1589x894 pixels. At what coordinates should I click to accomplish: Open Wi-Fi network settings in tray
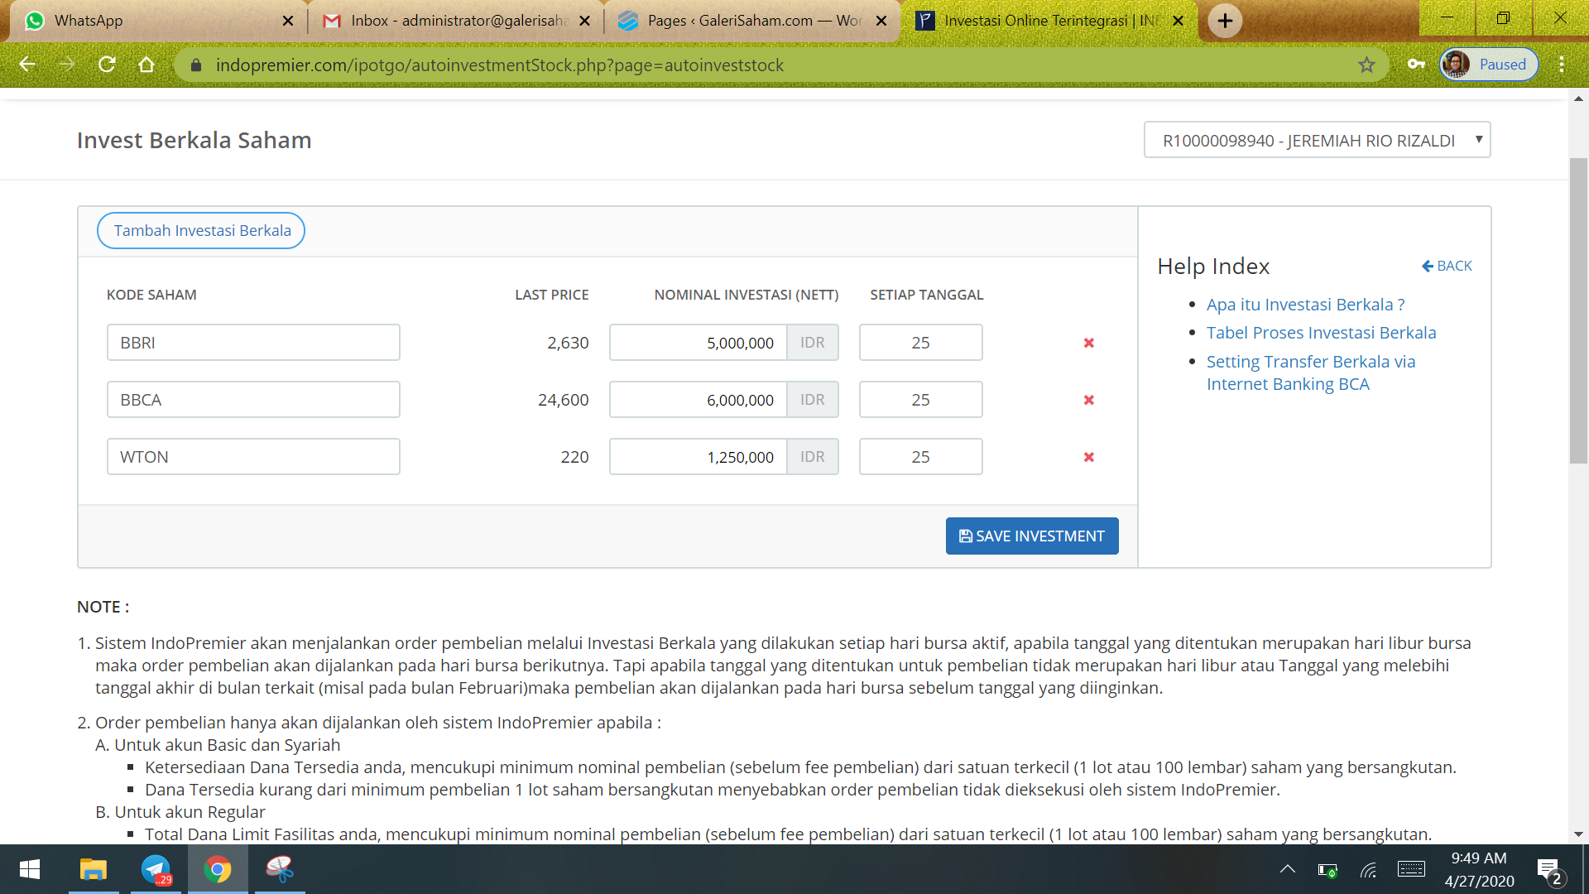[1369, 869]
